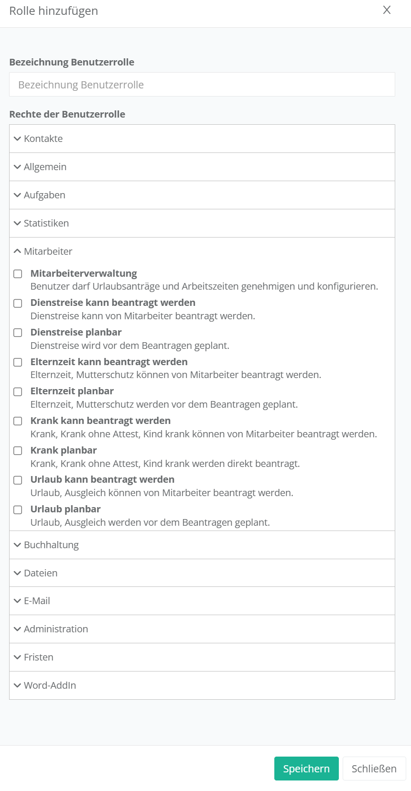411x791 pixels.
Task: Expand the Statistiken permissions section
Action: (46, 223)
